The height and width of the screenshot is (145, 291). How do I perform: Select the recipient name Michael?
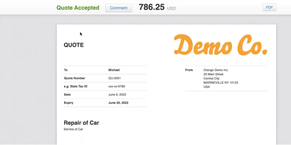pos(114,70)
